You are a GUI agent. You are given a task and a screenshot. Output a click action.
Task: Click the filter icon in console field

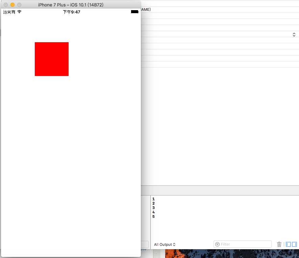tap(217, 244)
